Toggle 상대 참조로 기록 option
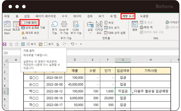Image resolution: width=181 pixels, height=111 pixels. [33, 28]
